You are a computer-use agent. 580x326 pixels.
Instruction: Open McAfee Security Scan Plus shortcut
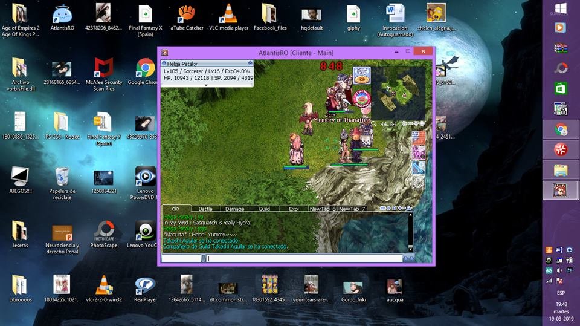point(104,74)
